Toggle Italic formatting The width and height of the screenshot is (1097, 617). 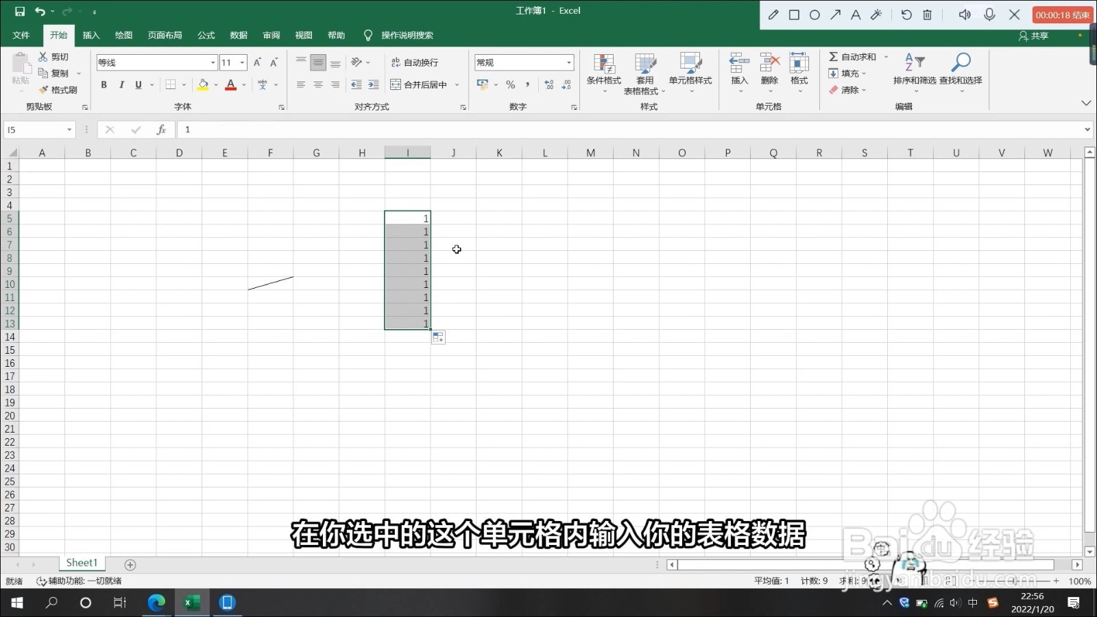[x=121, y=84]
